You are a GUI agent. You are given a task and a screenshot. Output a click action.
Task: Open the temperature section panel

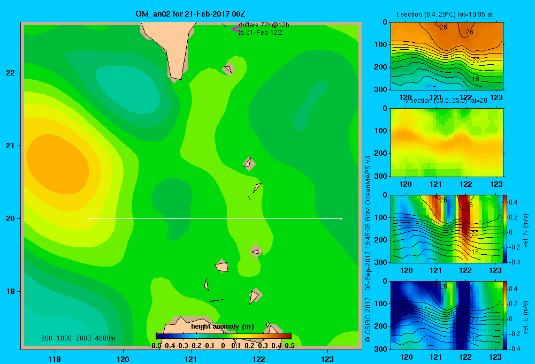[447, 56]
